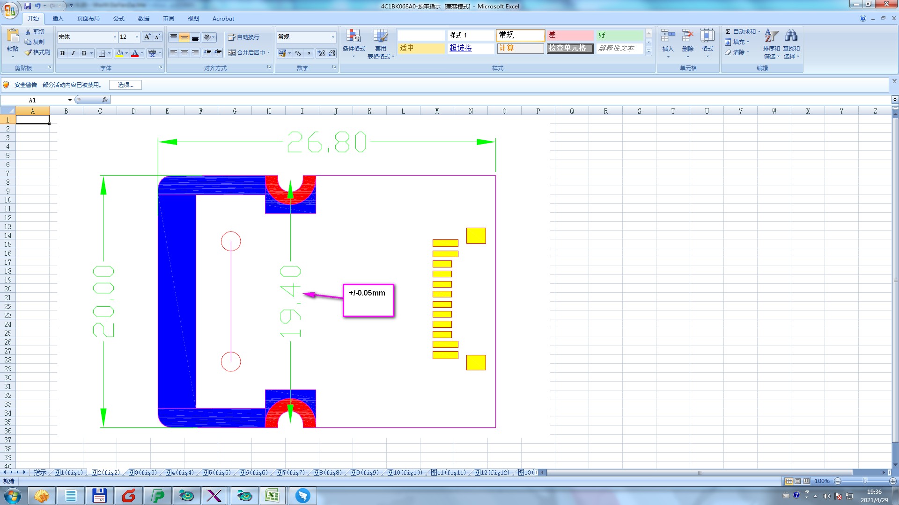Click the formula bar input field
The image size is (899, 505).
coord(468,100)
